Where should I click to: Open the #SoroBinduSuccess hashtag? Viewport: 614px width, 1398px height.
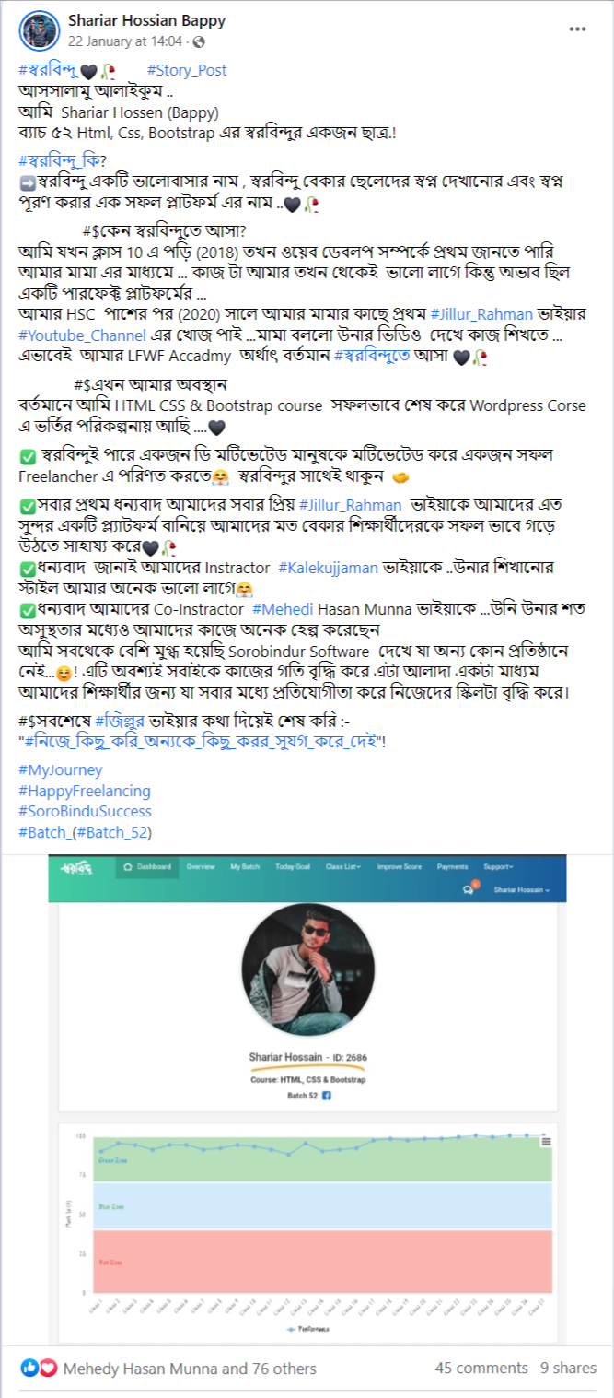(x=85, y=811)
